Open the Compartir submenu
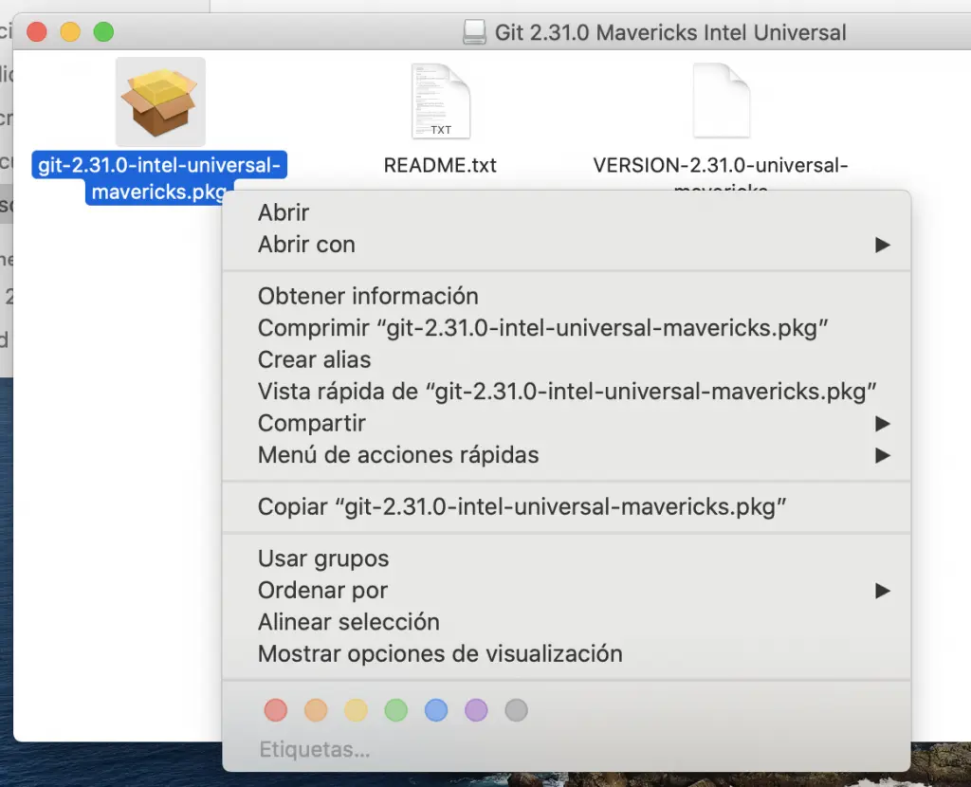 (x=566, y=424)
